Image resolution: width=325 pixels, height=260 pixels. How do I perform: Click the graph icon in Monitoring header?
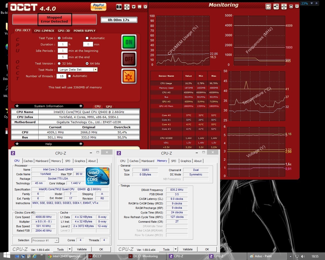coord(268,7)
